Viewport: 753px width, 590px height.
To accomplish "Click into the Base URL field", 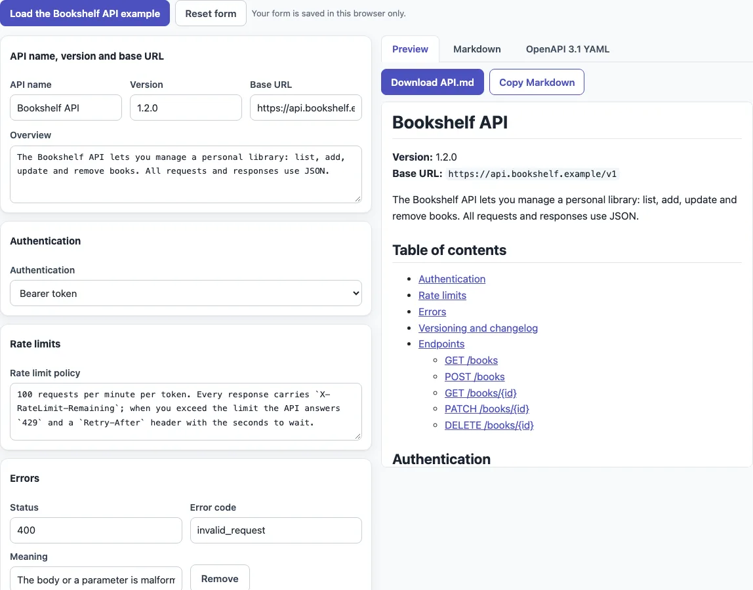I will [x=306, y=108].
